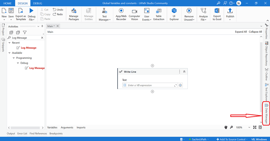Viewport: 270px width, 141px height.
Task: Click Add To Source Control
Action: click(x=232, y=139)
